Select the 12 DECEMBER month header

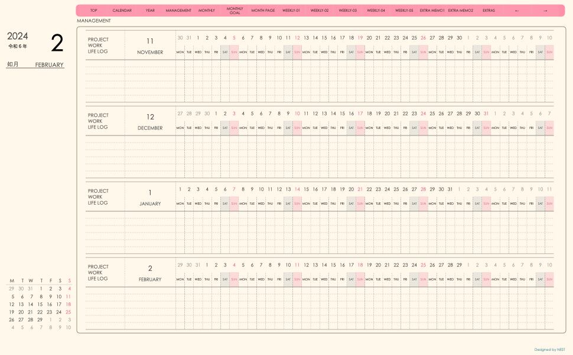tap(150, 121)
